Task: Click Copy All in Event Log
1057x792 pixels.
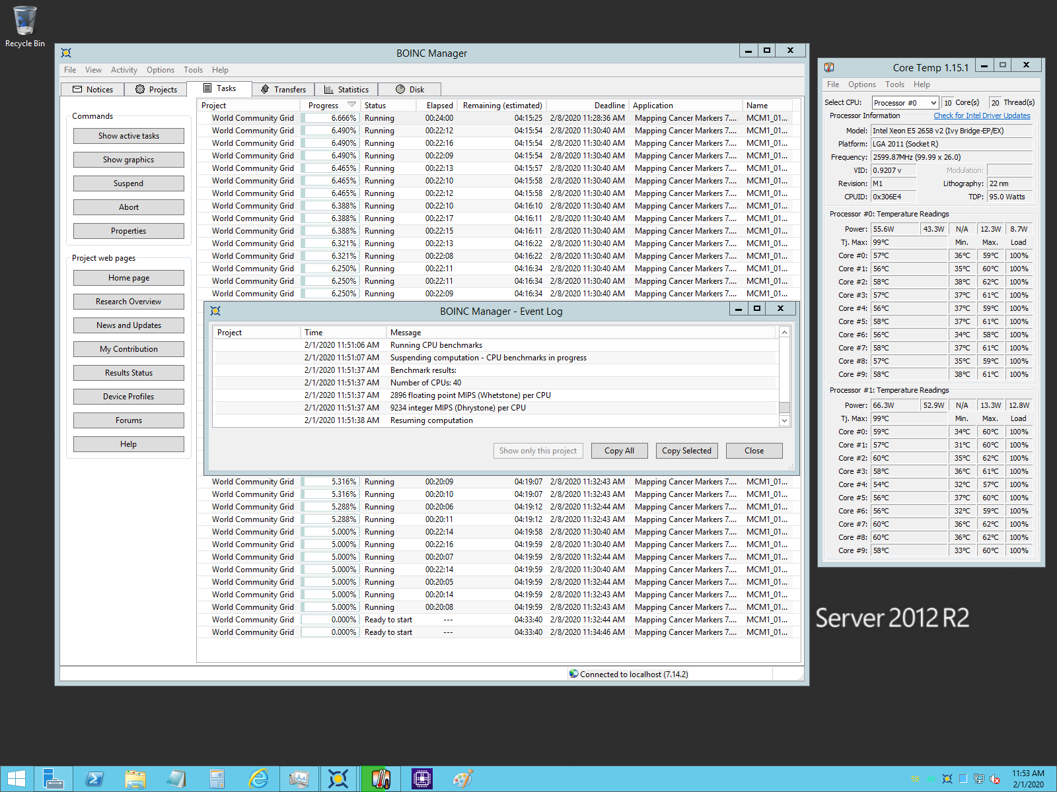Action: point(620,451)
